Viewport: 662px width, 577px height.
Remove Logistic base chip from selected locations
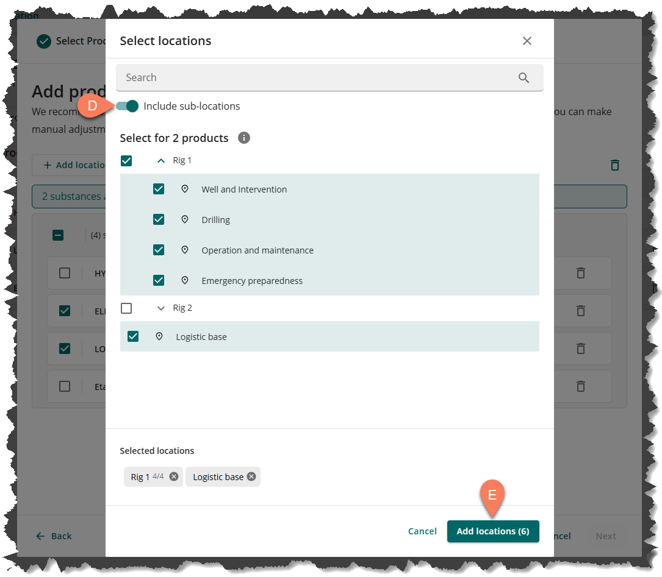click(251, 477)
